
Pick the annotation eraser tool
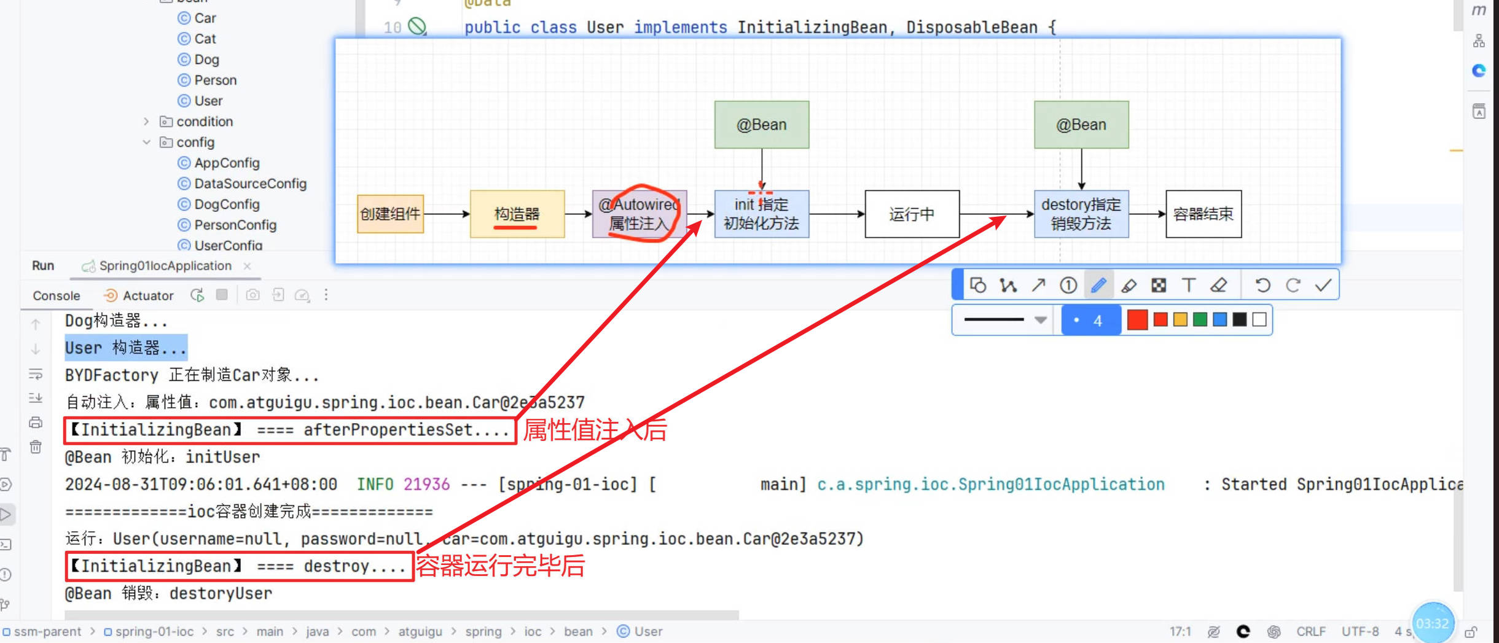(x=1218, y=285)
